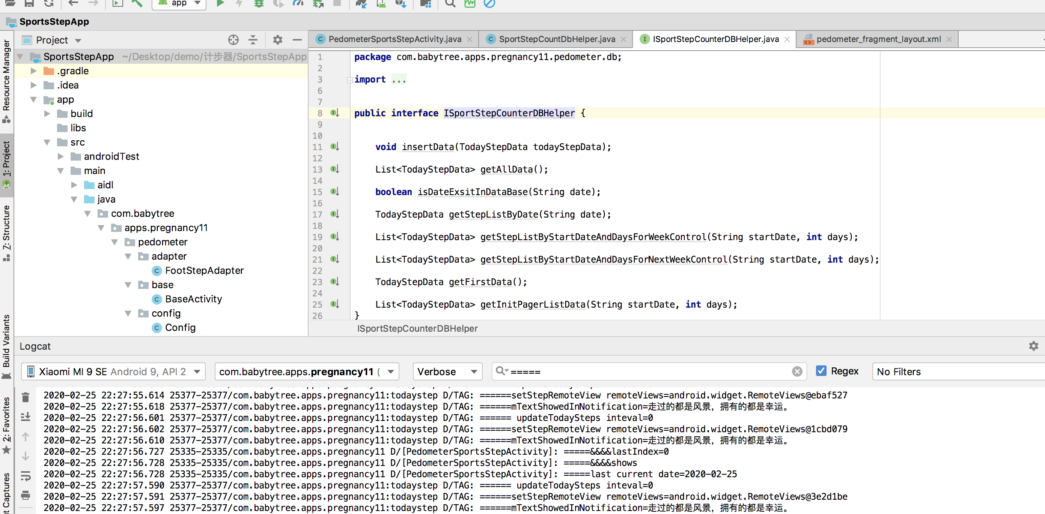Viewport: 1045px width, 514px height.
Task: Open Project panel gear settings
Action: 277,40
